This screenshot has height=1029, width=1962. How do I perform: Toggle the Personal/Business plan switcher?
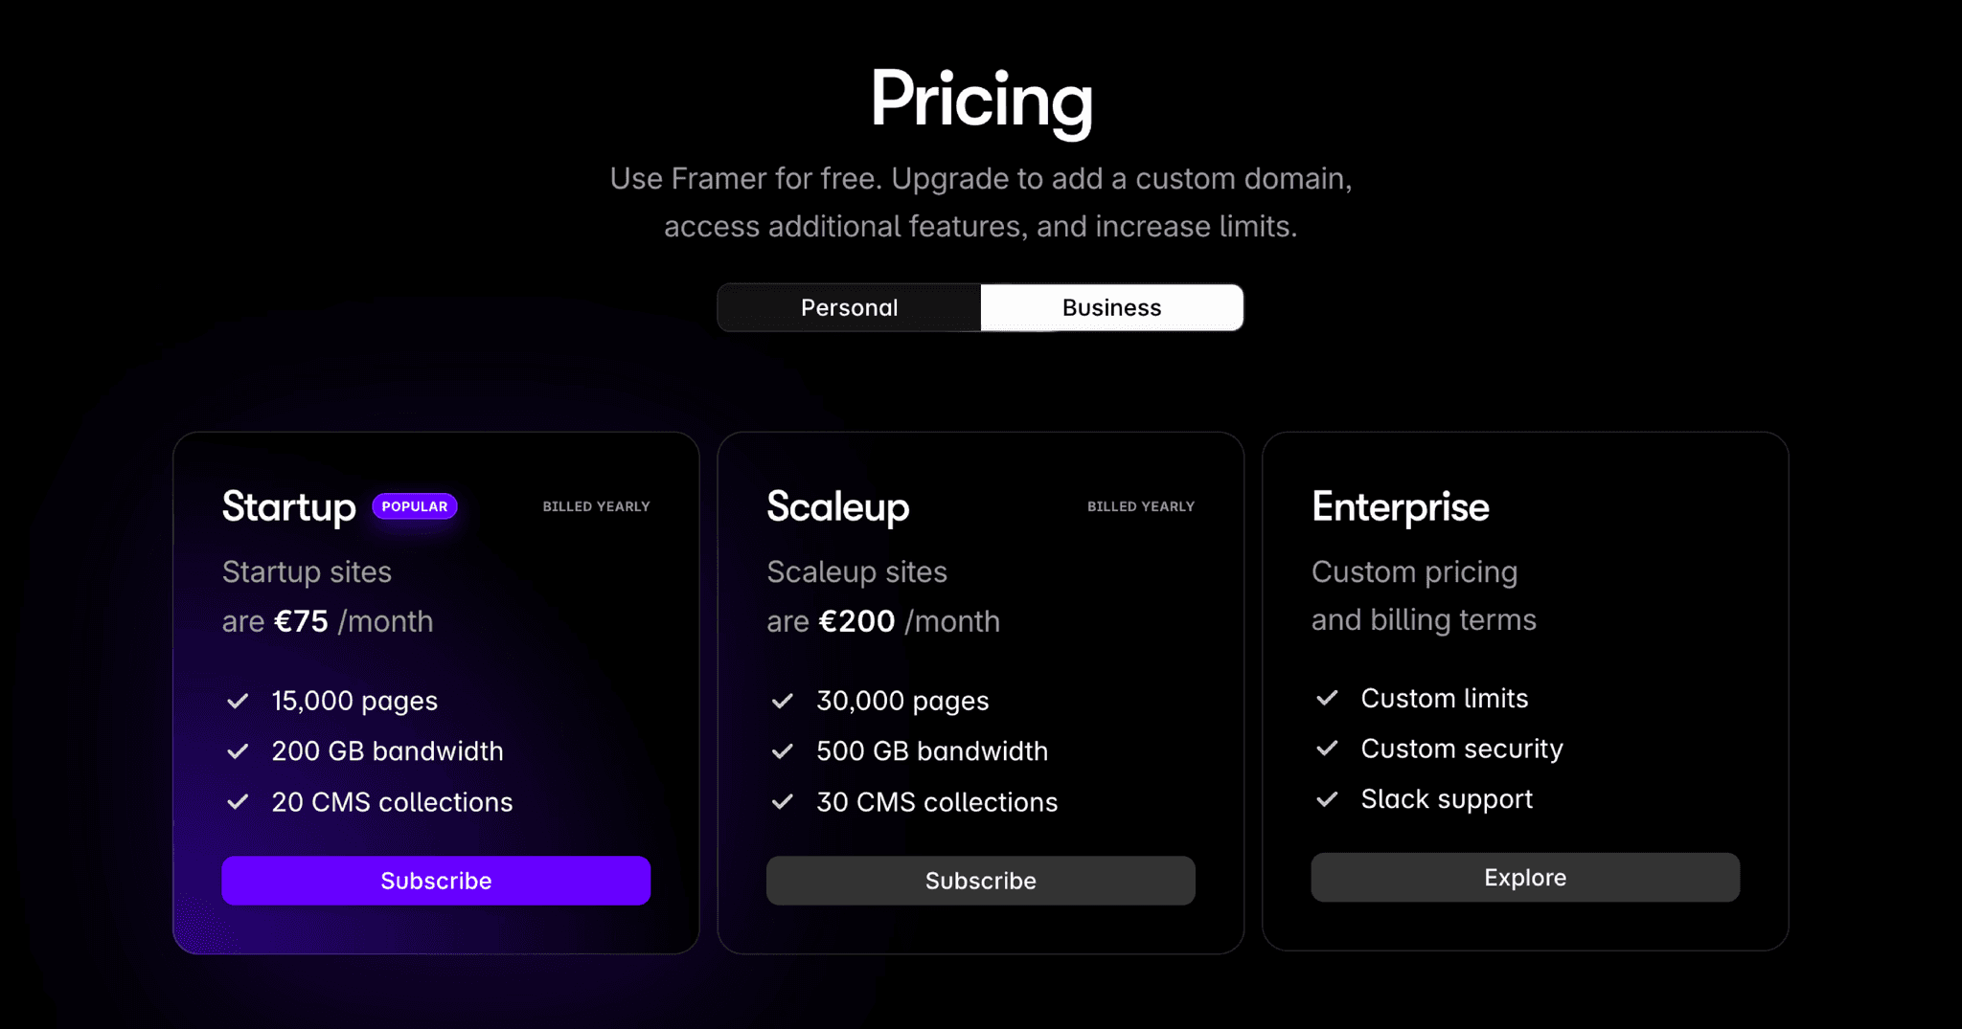tap(979, 307)
